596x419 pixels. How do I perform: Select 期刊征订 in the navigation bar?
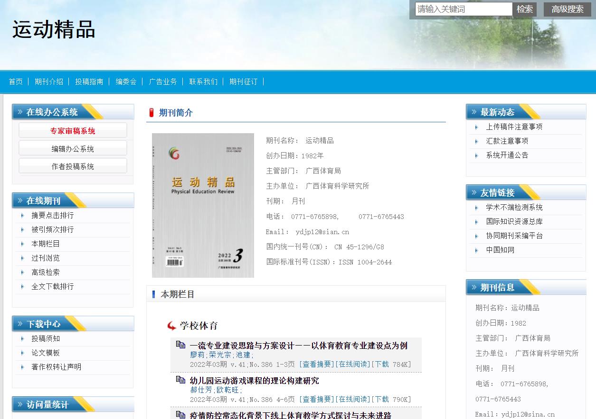(244, 82)
